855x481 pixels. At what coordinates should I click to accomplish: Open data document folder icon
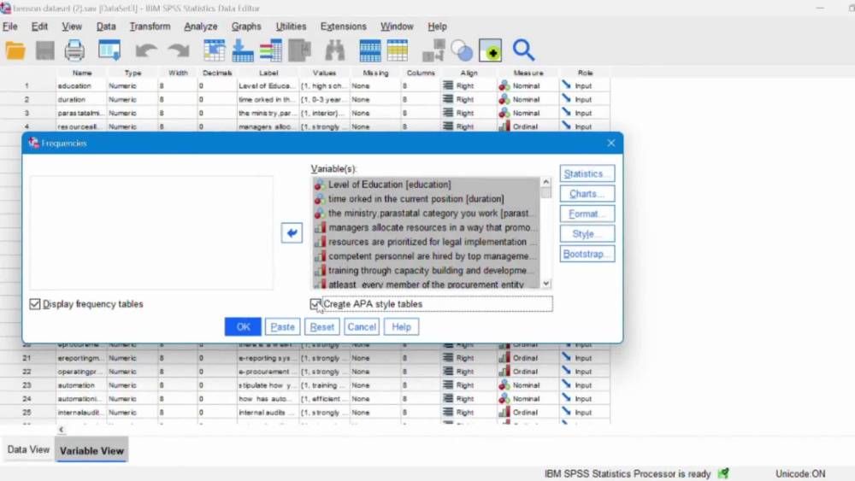[x=15, y=50]
